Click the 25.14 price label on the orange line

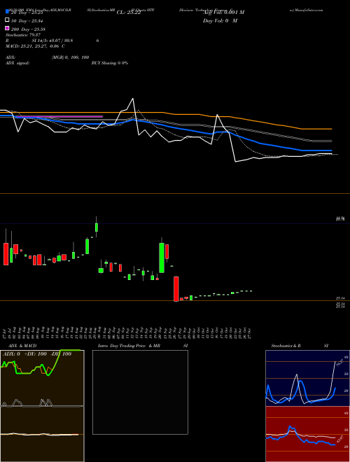340,298
